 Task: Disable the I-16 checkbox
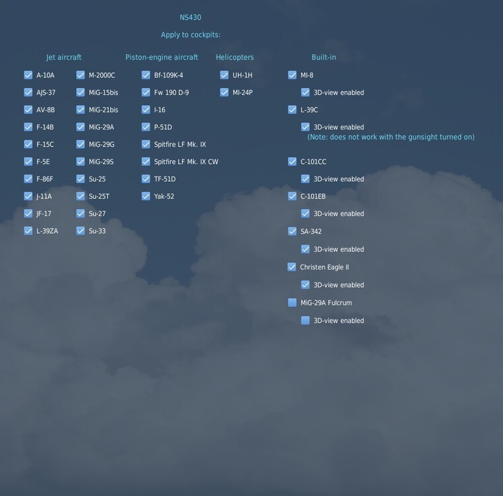pyautogui.click(x=146, y=110)
